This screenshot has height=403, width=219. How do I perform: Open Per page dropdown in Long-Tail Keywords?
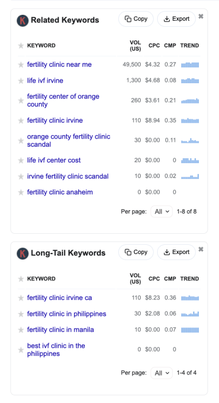pos(162,373)
